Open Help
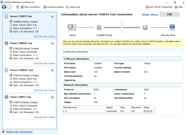 179,7
